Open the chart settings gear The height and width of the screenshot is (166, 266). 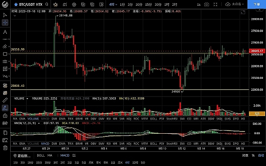(x=74, y=4)
